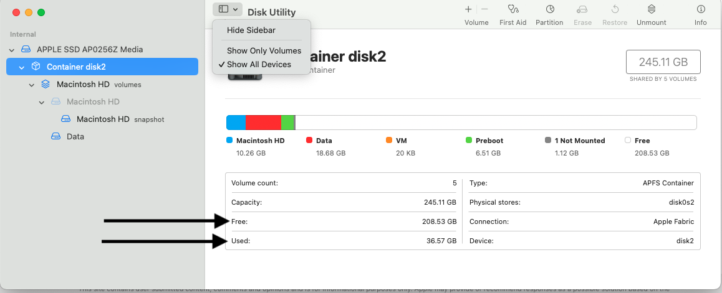Collapse the greyed Macintosh HD chevron
The width and height of the screenshot is (722, 293).
[x=42, y=102]
